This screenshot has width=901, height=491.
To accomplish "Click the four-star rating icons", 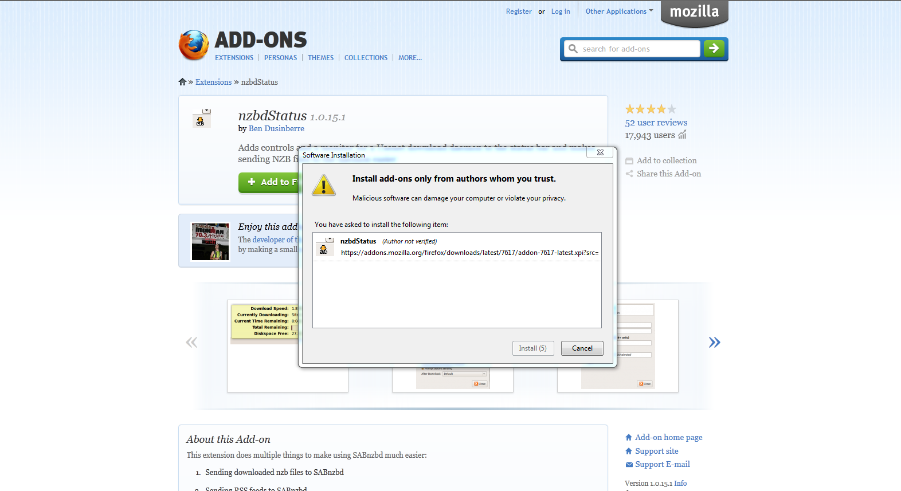I will (x=651, y=109).
